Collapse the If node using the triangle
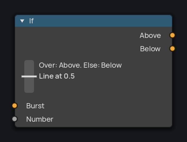This screenshot has height=142, width=187. click(x=22, y=21)
